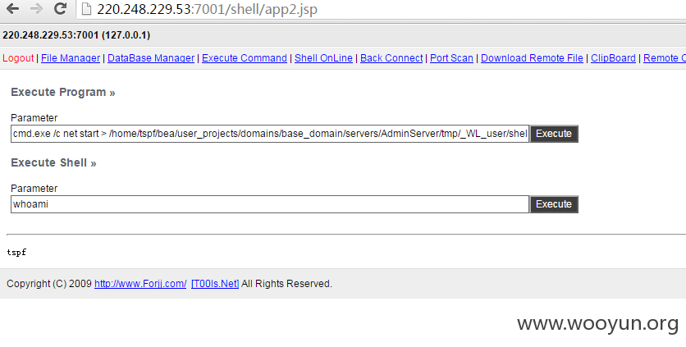The width and height of the screenshot is (686, 347).
Task: Open the T00ls.Net link
Action: [x=215, y=284]
